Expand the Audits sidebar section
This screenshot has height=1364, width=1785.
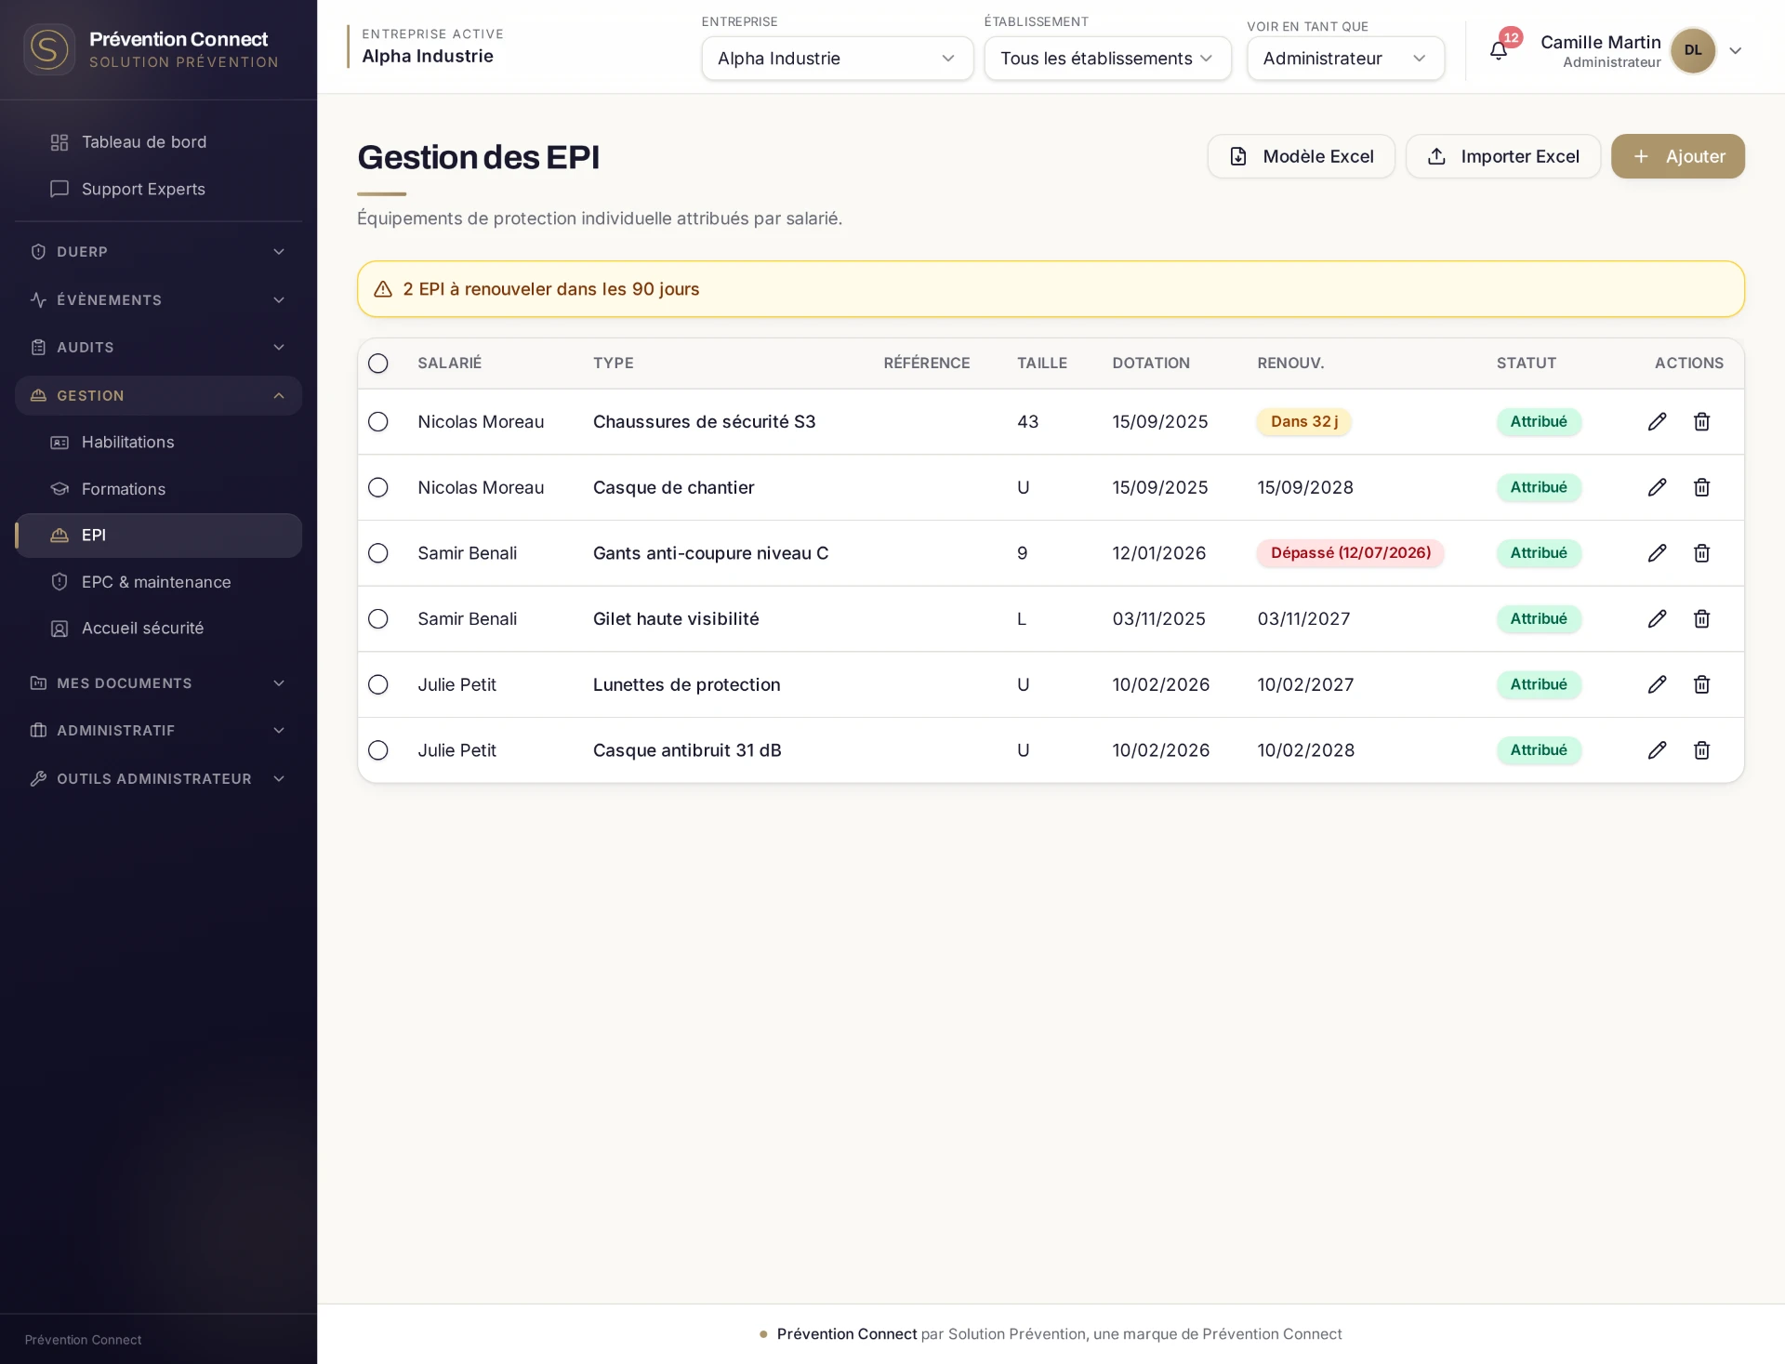158,348
